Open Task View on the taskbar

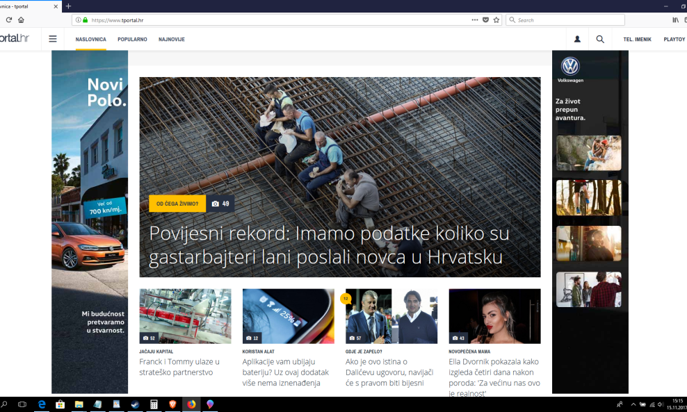22,404
